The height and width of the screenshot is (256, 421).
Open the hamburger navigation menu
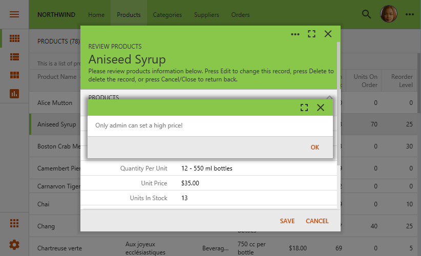click(x=14, y=14)
